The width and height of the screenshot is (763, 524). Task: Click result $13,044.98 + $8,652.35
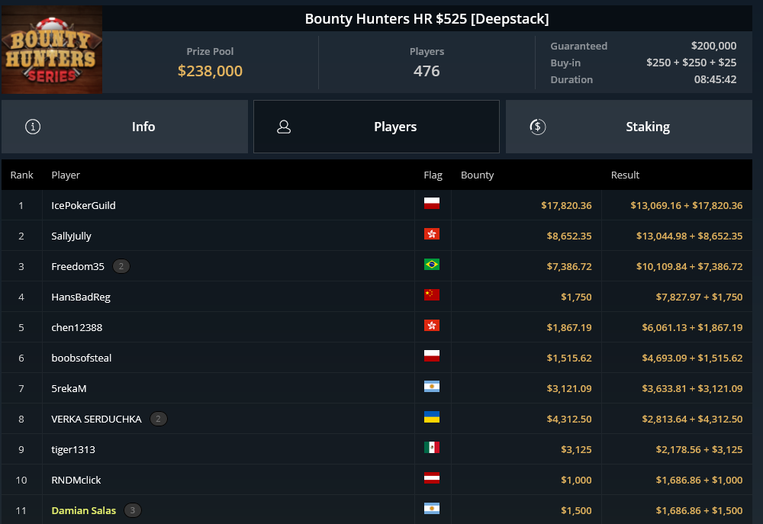pyautogui.click(x=690, y=236)
